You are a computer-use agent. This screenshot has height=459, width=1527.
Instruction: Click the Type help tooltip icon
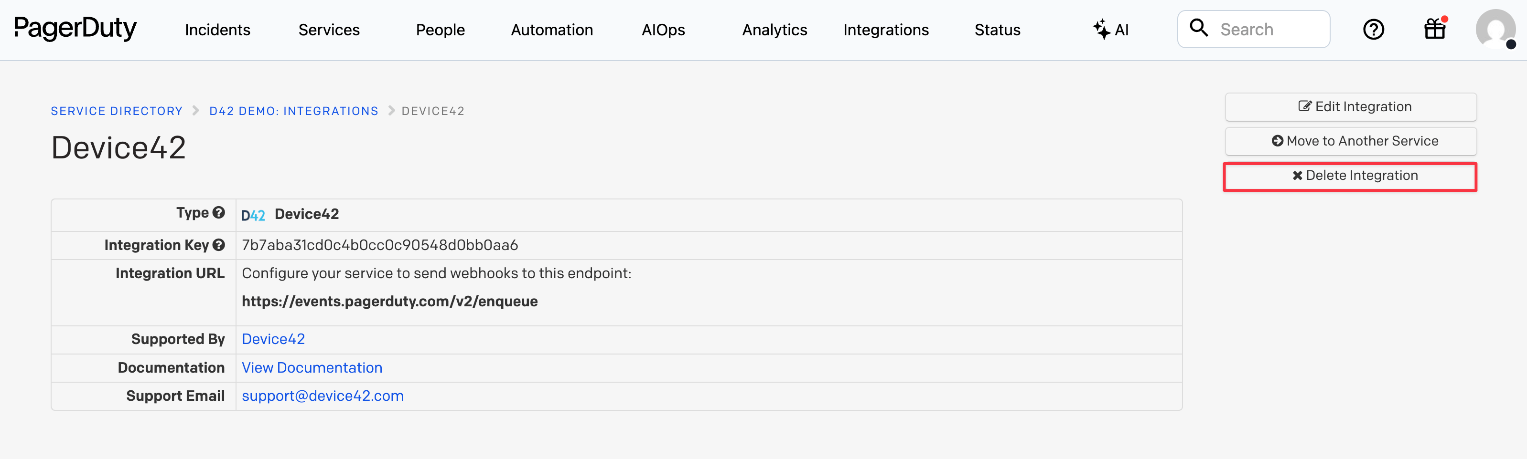pos(219,213)
